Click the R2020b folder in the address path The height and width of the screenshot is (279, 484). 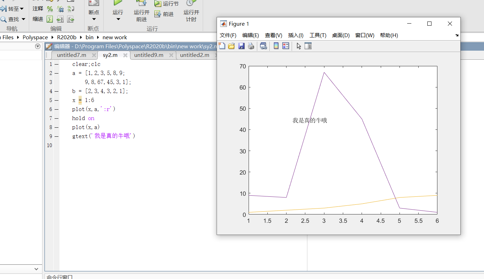(67, 37)
